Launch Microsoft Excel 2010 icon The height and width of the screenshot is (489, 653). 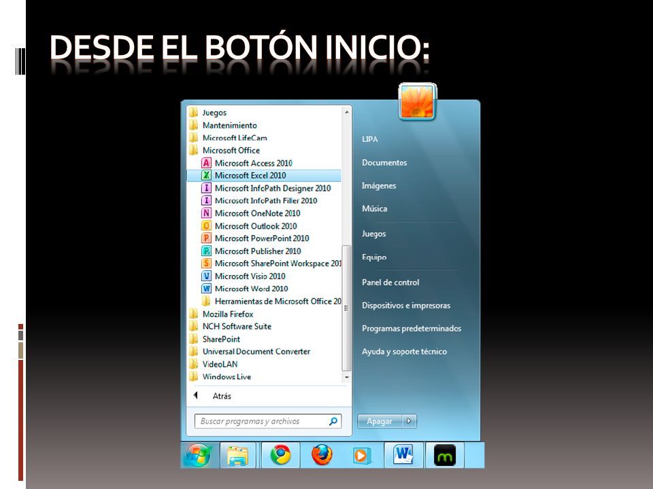pos(206,175)
